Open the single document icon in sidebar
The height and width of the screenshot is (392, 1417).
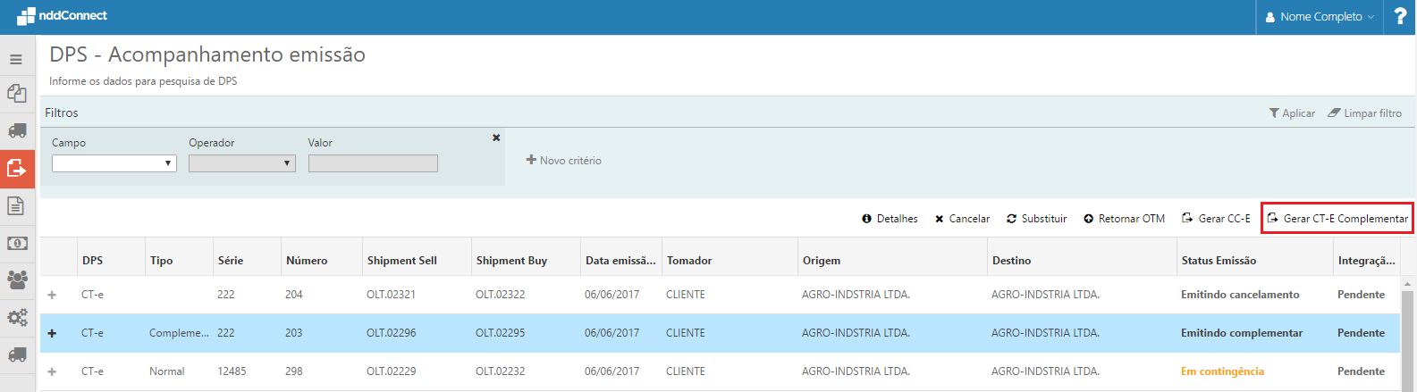point(16,205)
